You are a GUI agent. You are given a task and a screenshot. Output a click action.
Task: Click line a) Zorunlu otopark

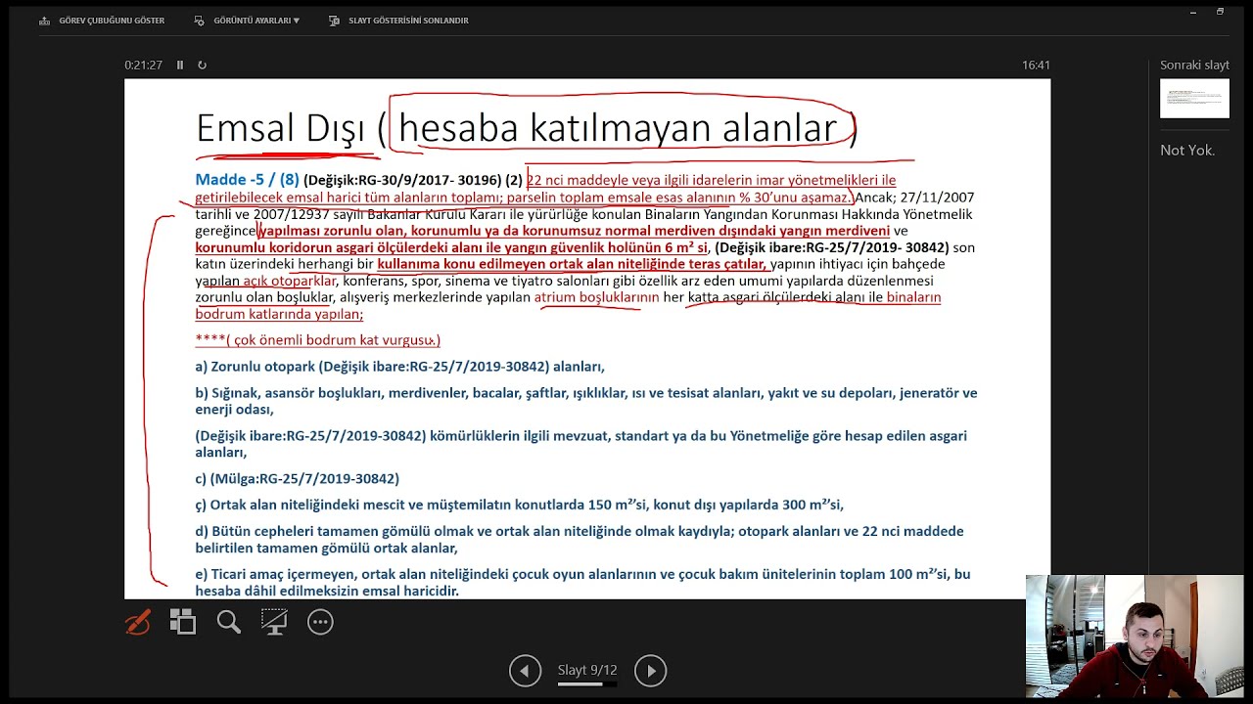point(399,367)
